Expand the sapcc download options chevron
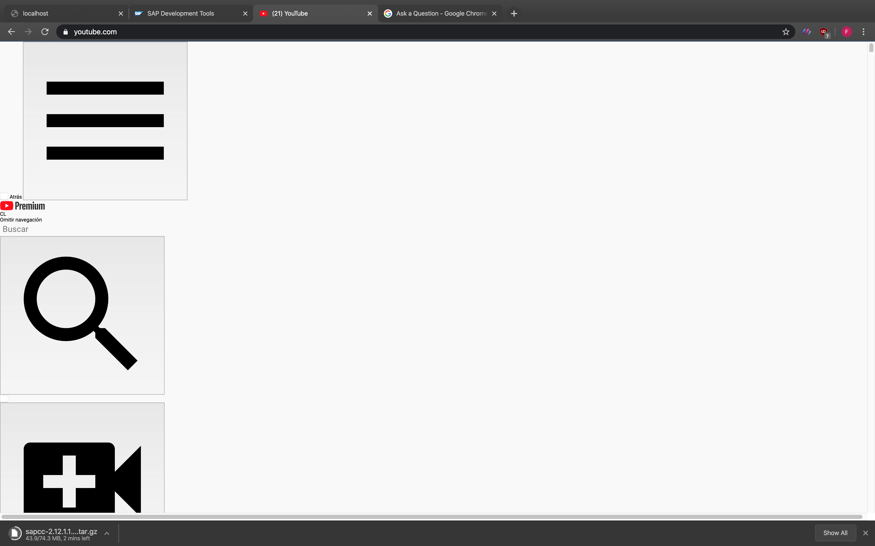This screenshot has height=546, width=875. (107, 533)
